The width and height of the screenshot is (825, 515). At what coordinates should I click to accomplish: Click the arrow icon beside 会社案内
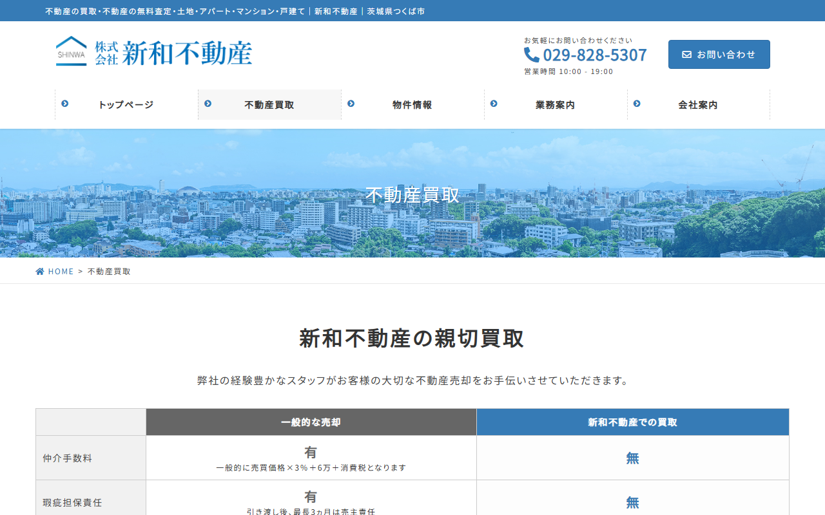[x=637, y=103]
